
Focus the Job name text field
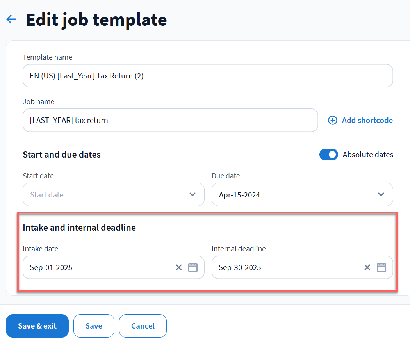170,120
